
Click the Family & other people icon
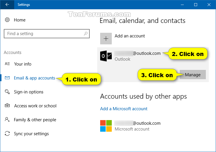(x=7, y=120)
